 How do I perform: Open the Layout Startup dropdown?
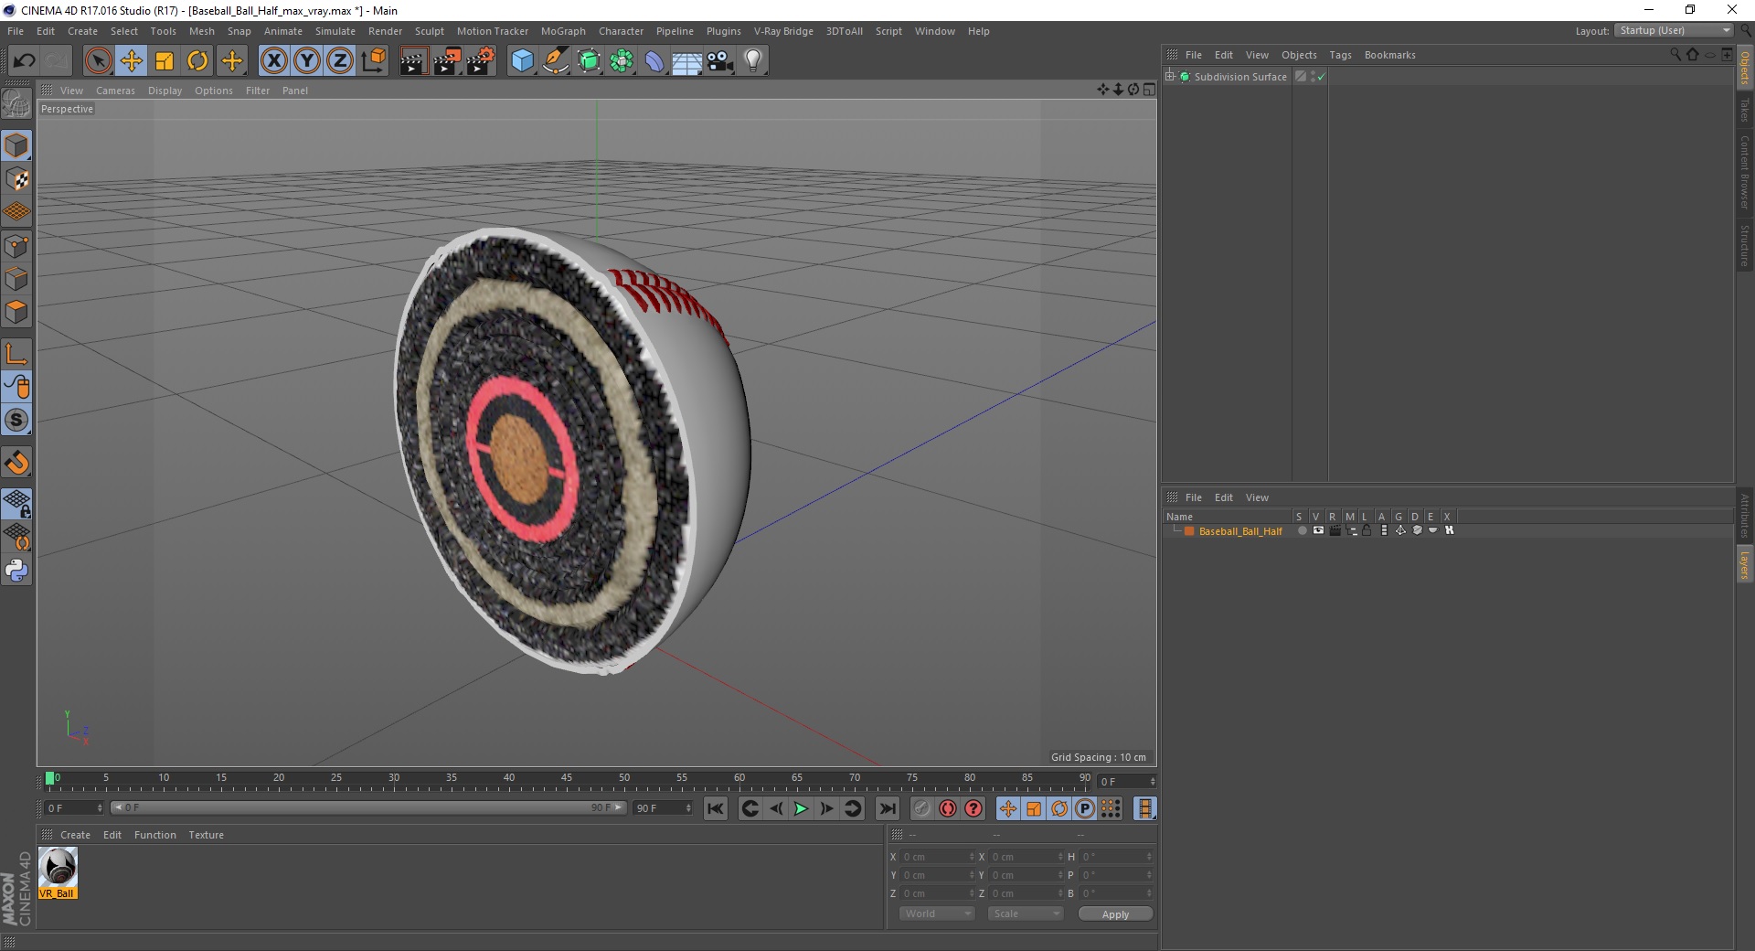click(x=1674, y=31)
